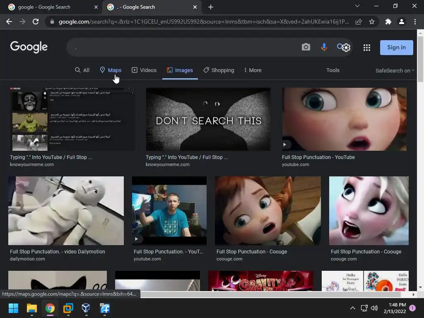Image resolution: width=424 pixels, height=318 pixels.
Task: Click the scrollbar down arrow
Action: (420, 287)
